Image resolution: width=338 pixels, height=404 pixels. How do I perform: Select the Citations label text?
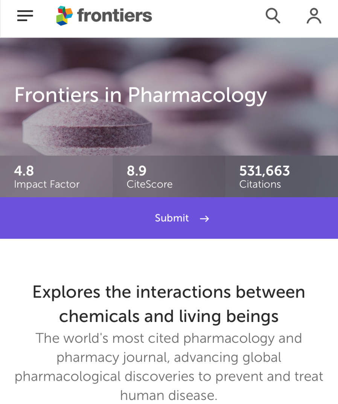click(260, 184)
